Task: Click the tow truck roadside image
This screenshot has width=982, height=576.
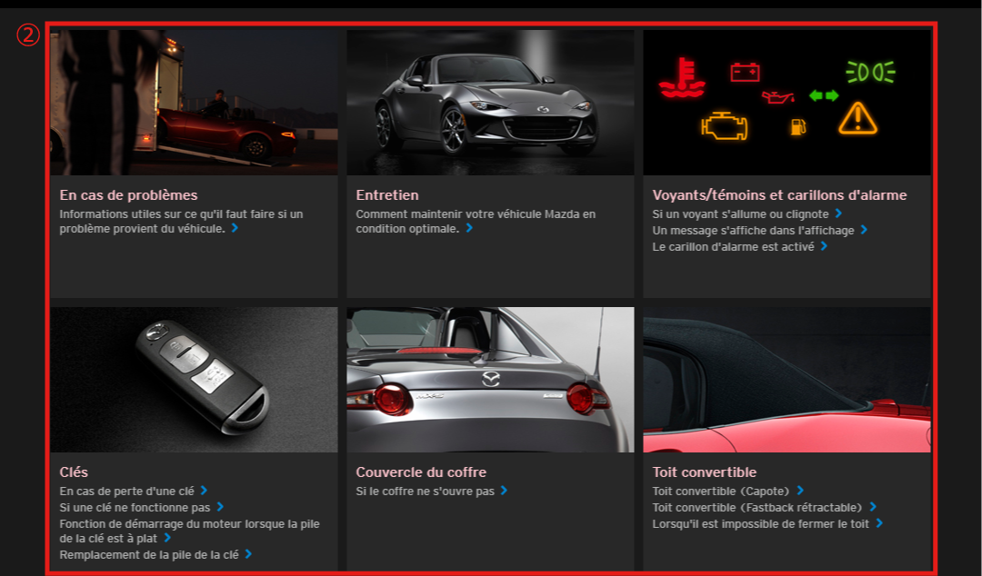Action: [194, 103]
